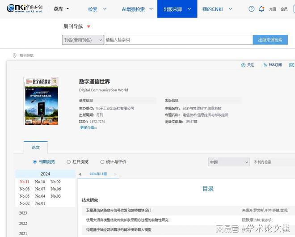
Task: Open the 我的CNKI menu
Action: (212, 9)
